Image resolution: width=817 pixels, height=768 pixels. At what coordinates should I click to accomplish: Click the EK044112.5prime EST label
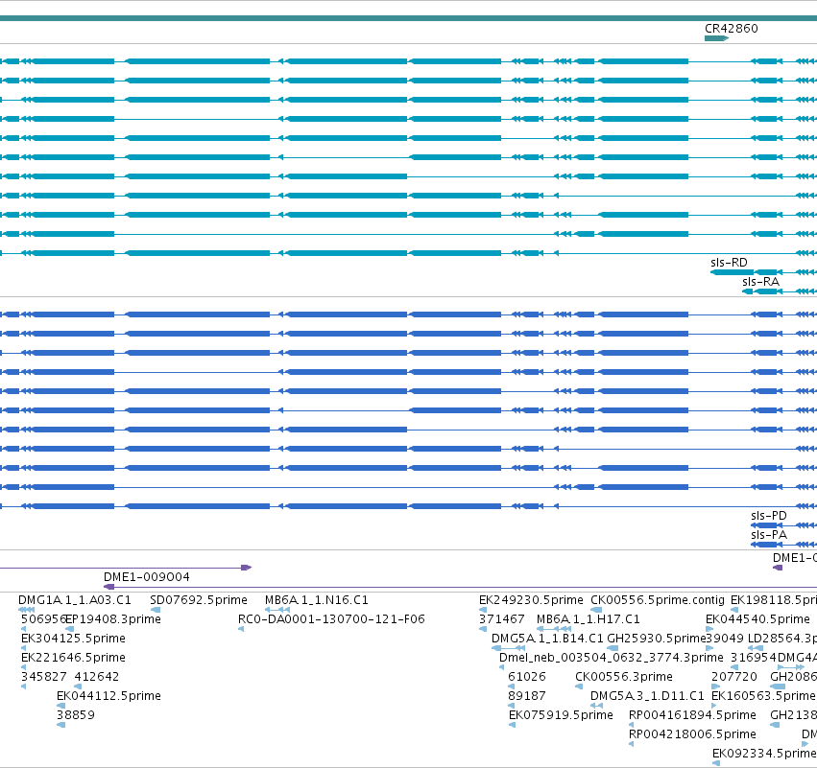(108, 696)
